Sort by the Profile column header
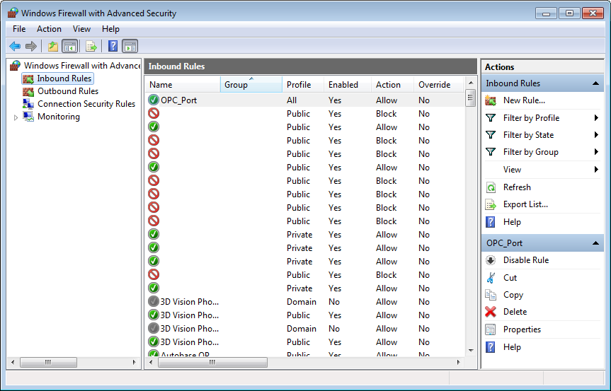Viewport: 611px width, 391px height. click(x=303, y=84)
